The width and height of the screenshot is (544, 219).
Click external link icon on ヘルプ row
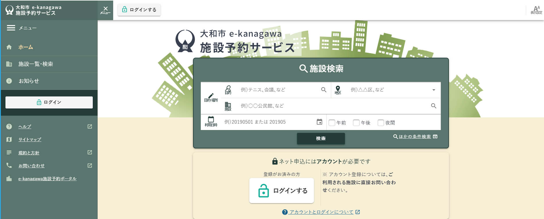pyautogui.click(x=90, y=127)
